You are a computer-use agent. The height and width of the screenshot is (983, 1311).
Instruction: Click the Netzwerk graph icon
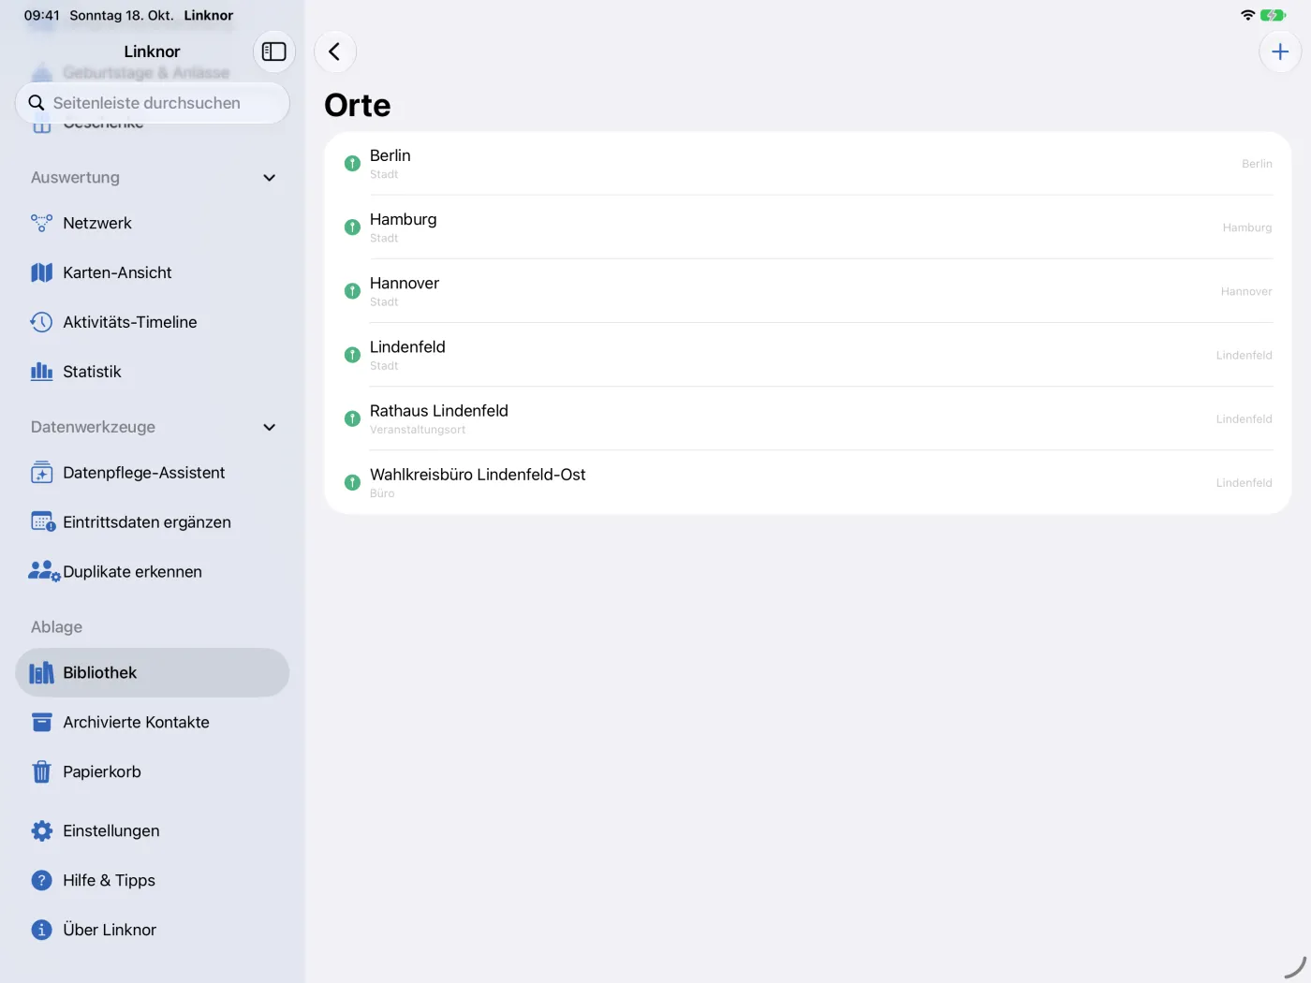[x=41, y=223]
